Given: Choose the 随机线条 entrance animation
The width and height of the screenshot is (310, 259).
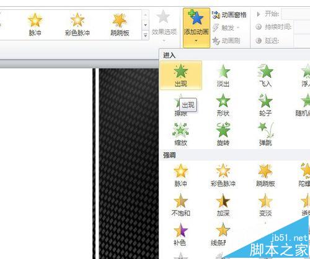Looking at the screenshot, I should (303, 104).
